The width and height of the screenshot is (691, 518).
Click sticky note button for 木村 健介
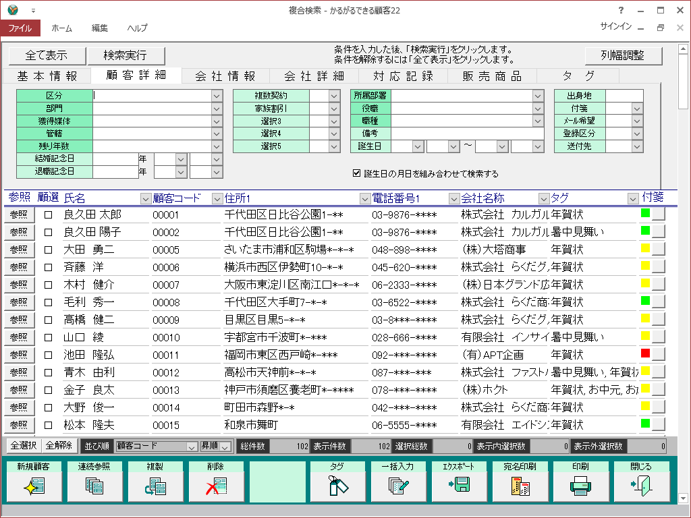click(x=659, y=284)
